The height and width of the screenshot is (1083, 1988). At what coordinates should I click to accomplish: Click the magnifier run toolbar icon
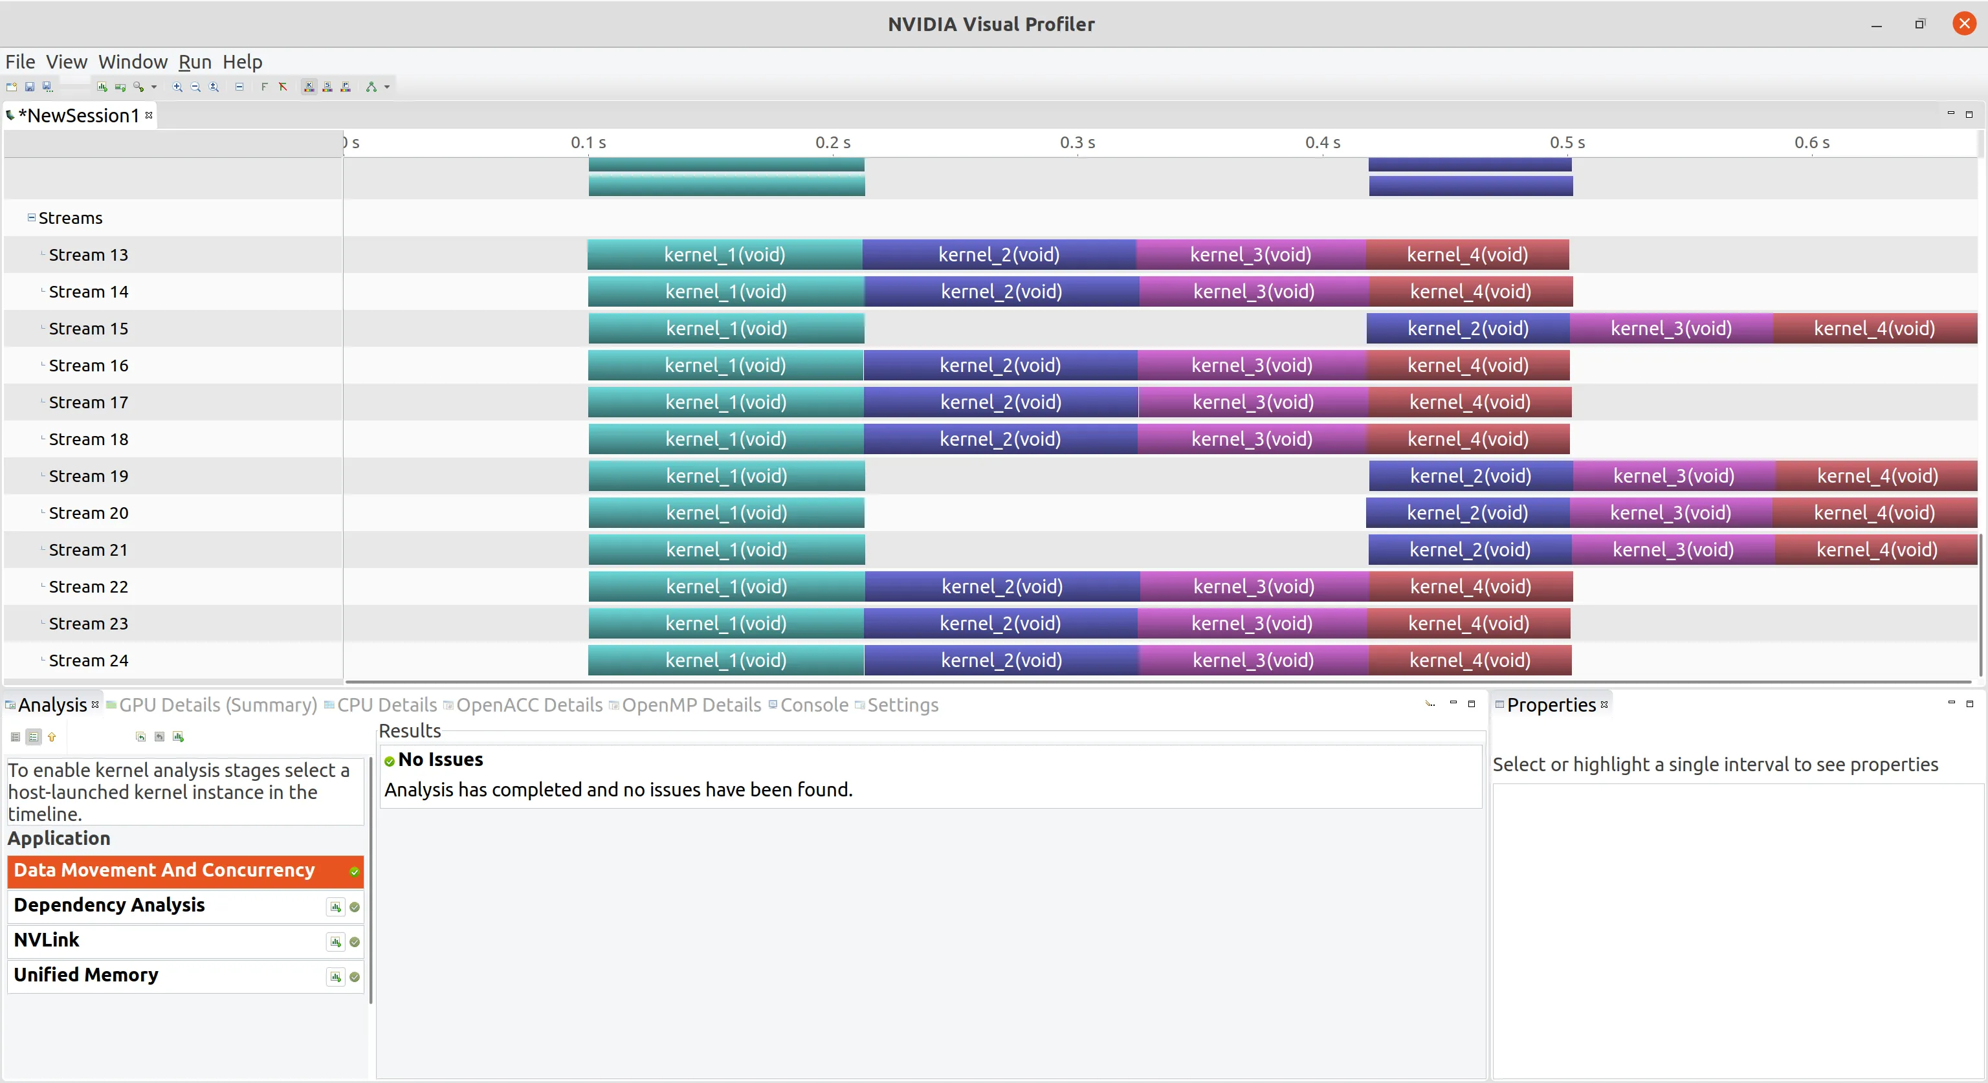139,87
